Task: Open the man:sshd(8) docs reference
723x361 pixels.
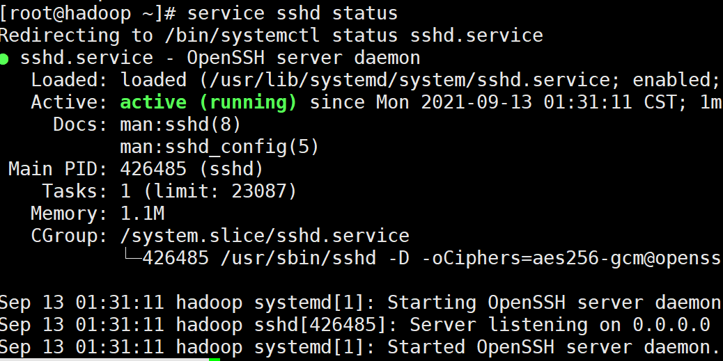Action: point(180,125)
